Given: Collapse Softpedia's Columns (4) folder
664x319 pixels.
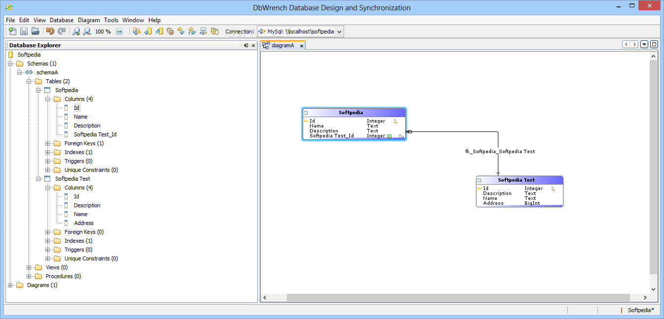Looking at the screenshot, I should coord(48,99).
